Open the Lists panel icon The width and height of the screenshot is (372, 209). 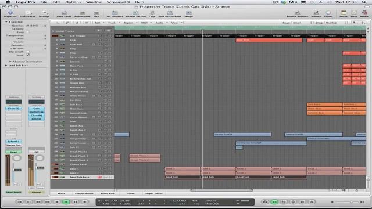point(354,14)
